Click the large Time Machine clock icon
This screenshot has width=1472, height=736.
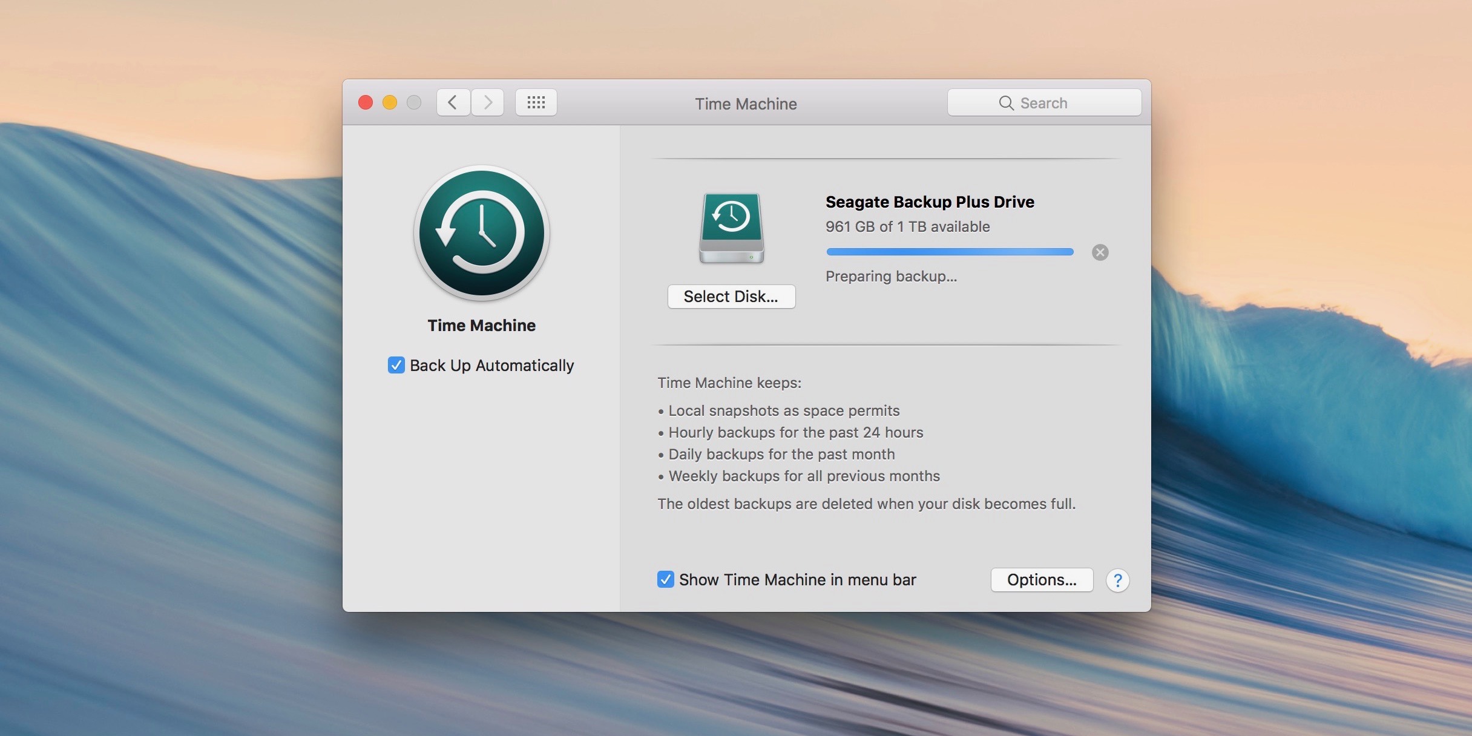tap(482, 233)
